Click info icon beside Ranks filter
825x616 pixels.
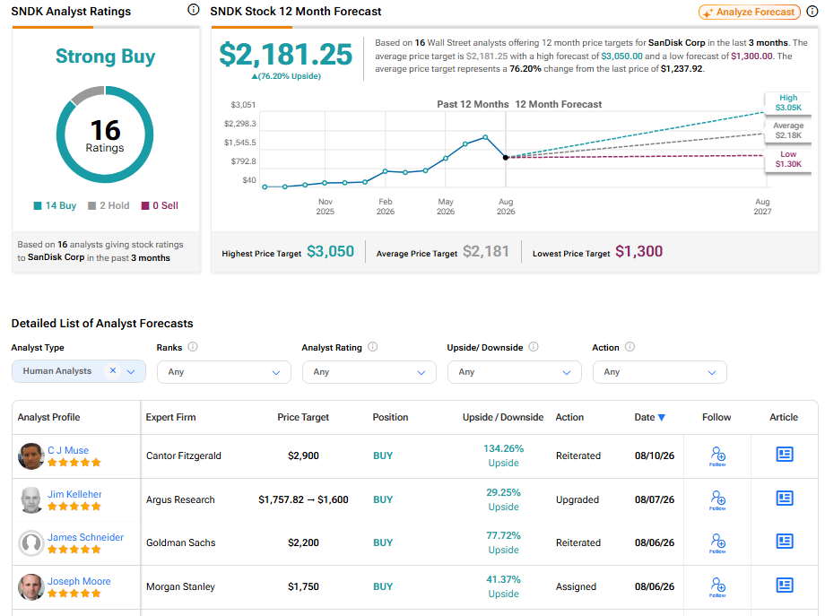(x=193, y=347)
